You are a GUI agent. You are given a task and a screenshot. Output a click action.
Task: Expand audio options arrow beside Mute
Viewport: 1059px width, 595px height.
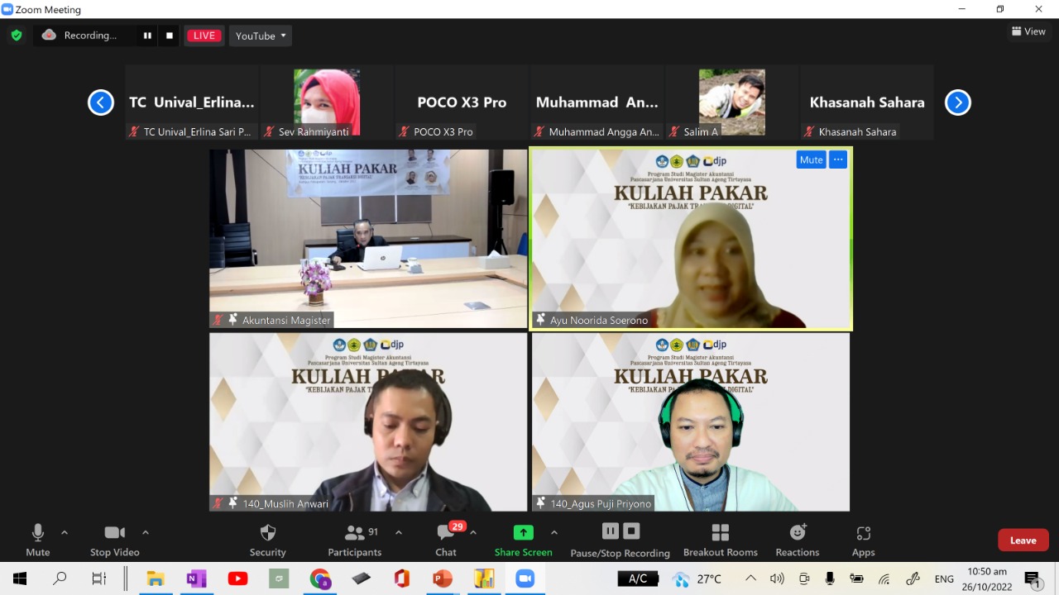tap(65, 532)
